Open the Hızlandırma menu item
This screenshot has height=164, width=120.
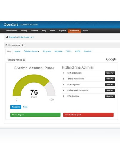[x=74, y=31]
